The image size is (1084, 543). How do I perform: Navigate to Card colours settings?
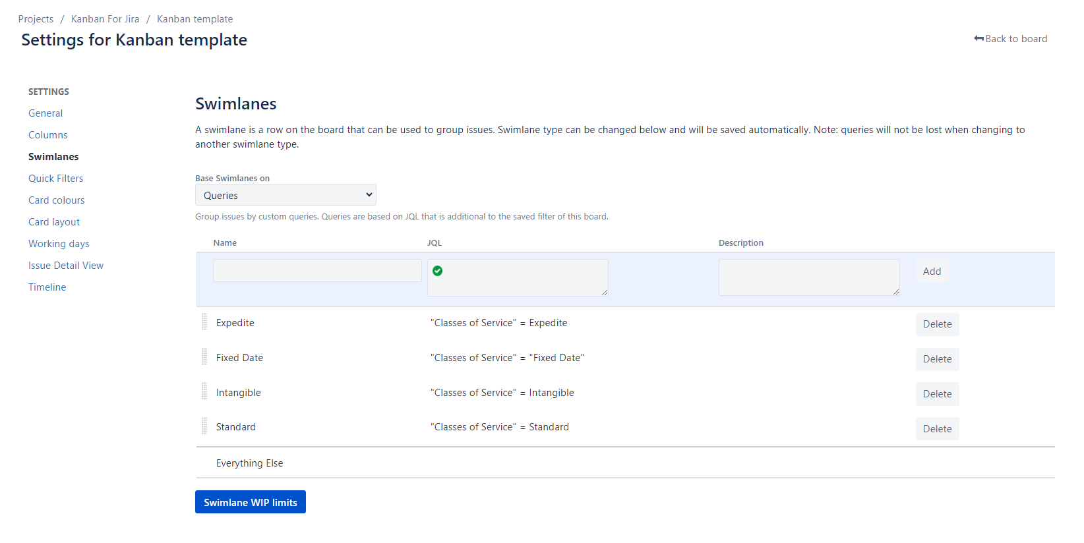click(x=57, y=200)
